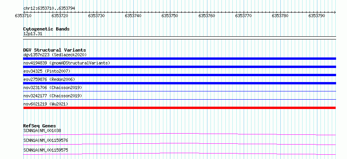This screenshot has width=347, height=159.
Task: Click the red bar under nsv6021219
Action: (179, 108)
